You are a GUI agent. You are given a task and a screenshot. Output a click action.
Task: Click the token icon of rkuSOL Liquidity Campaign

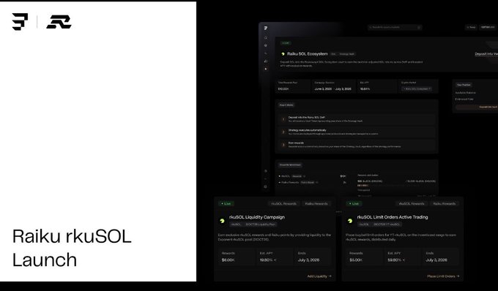coord(223,221)
